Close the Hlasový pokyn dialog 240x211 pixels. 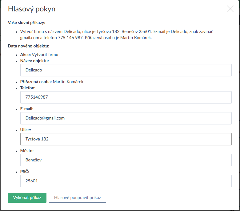[x=230, y=9]
